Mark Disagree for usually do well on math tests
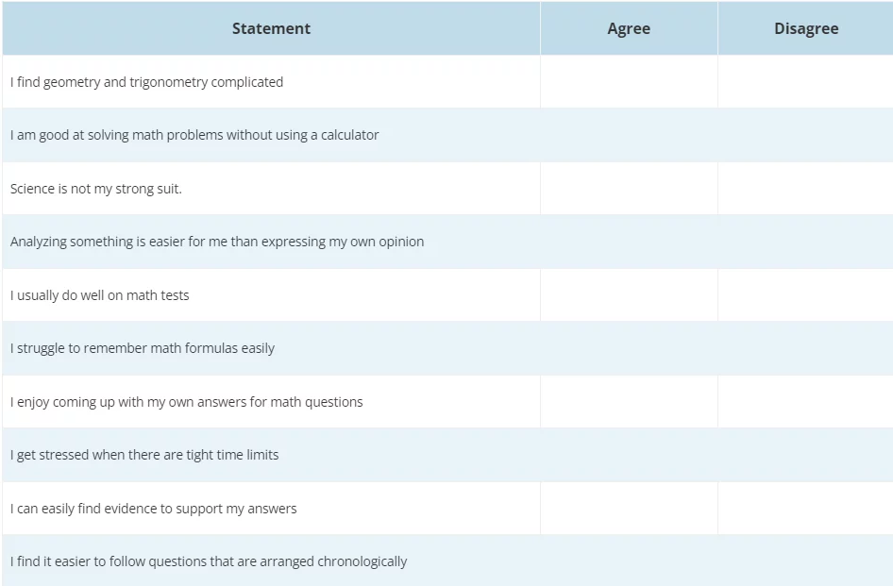This screenshot has height=586, width=893. (805, 295)
